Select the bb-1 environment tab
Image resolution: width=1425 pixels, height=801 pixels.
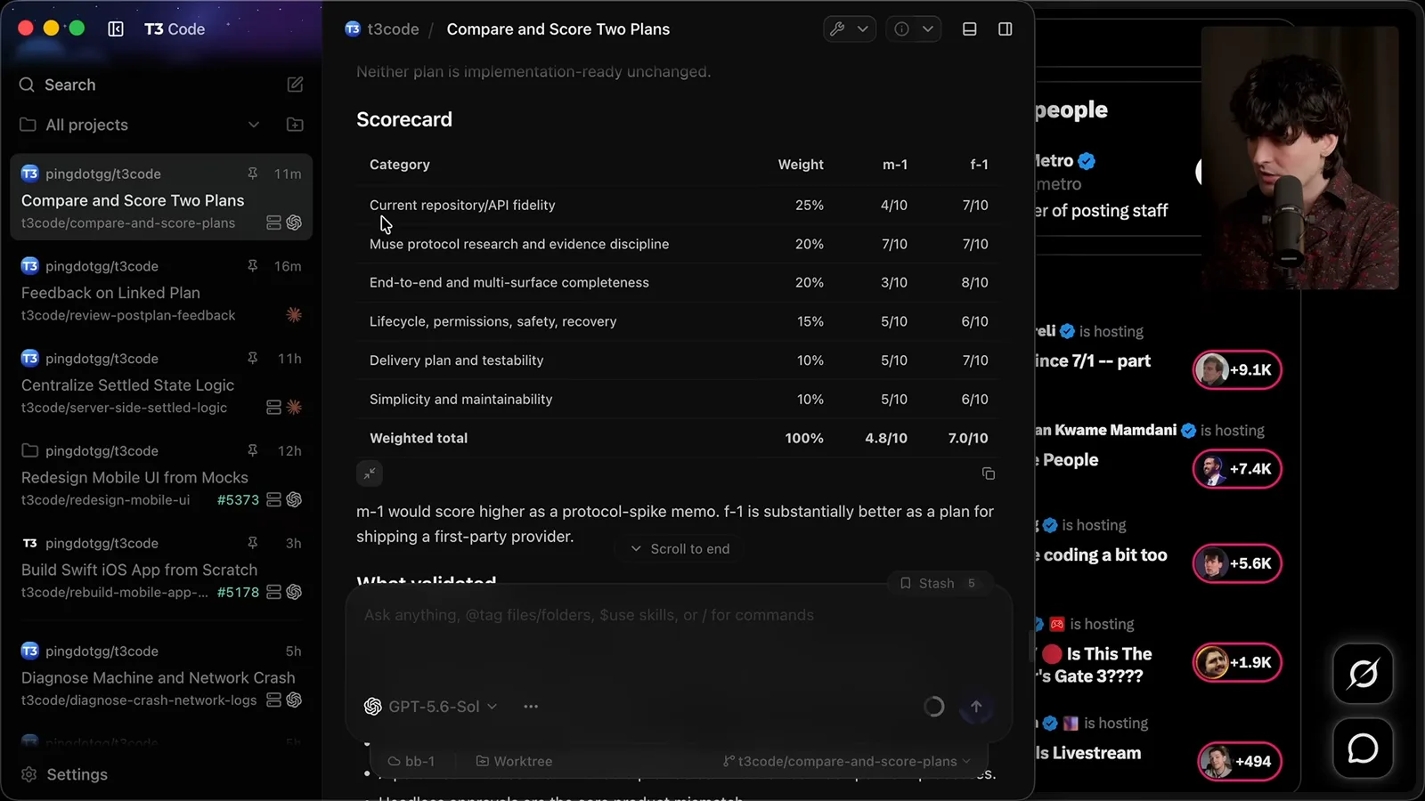coord(411,762)
